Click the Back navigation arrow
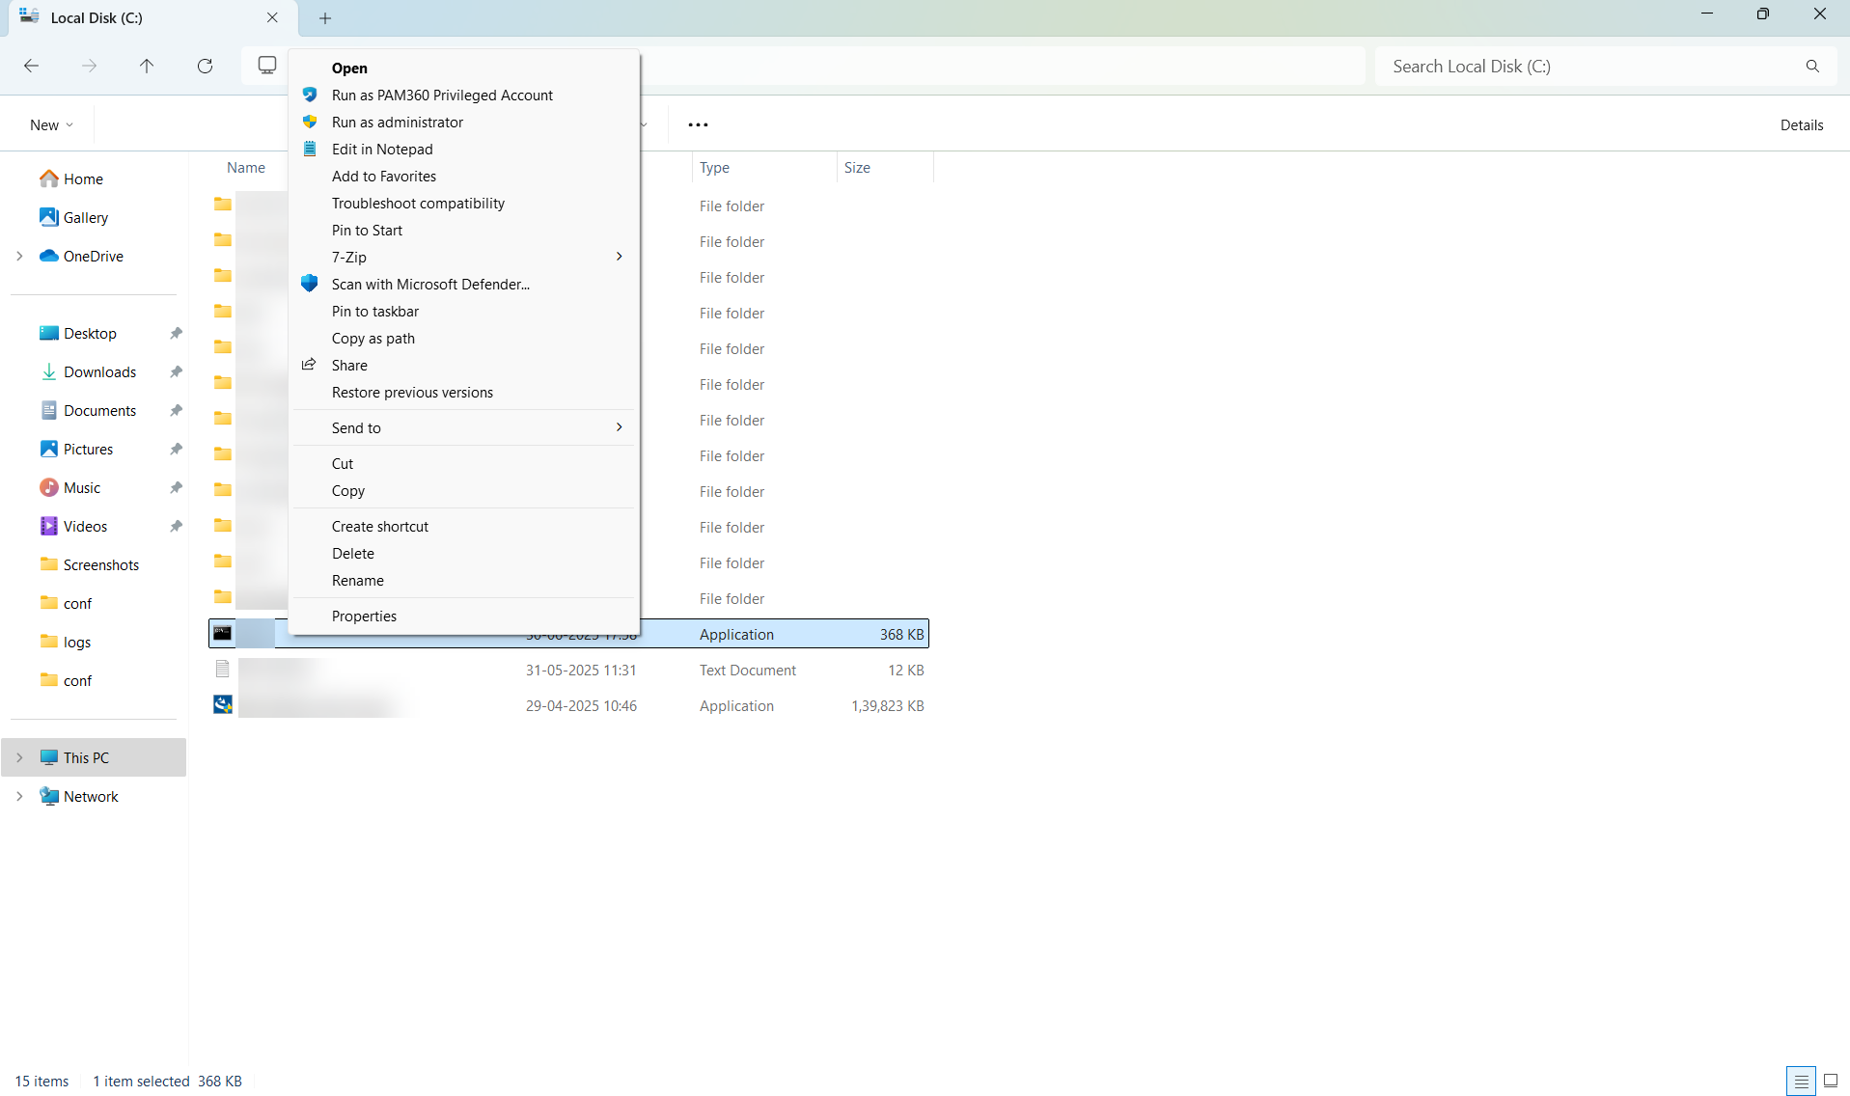Viewport: 1850px width, 1096px height. 31,66
